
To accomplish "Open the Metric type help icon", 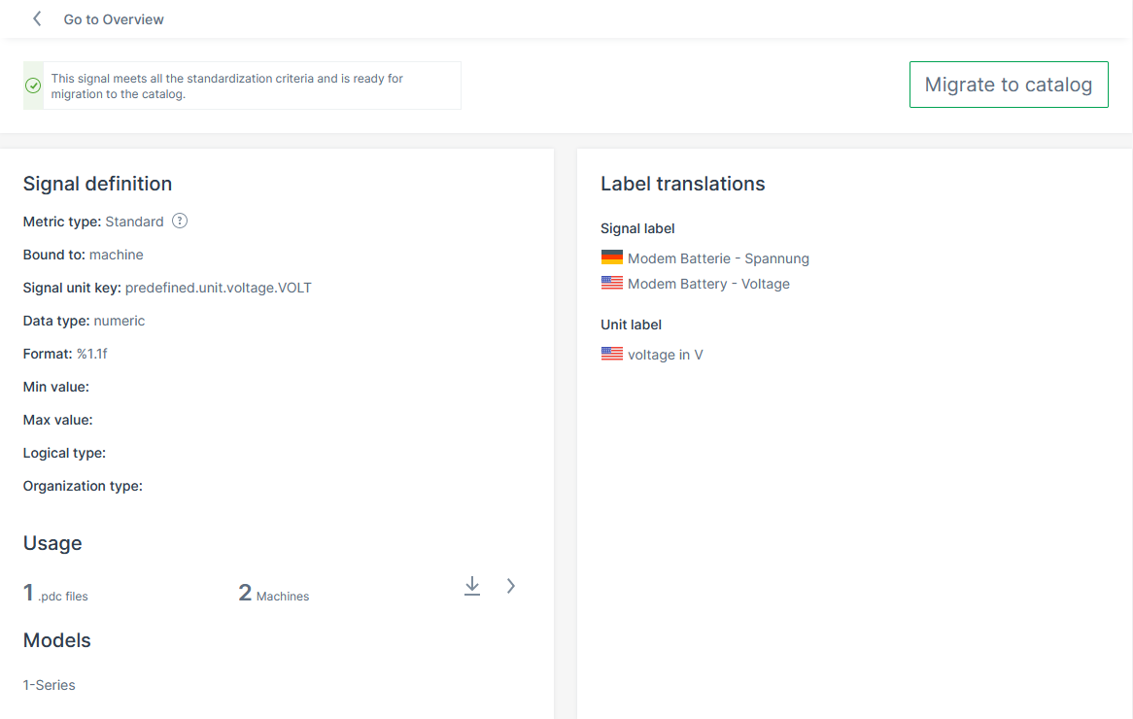I will pyautogui.click(x=180, y=221).
